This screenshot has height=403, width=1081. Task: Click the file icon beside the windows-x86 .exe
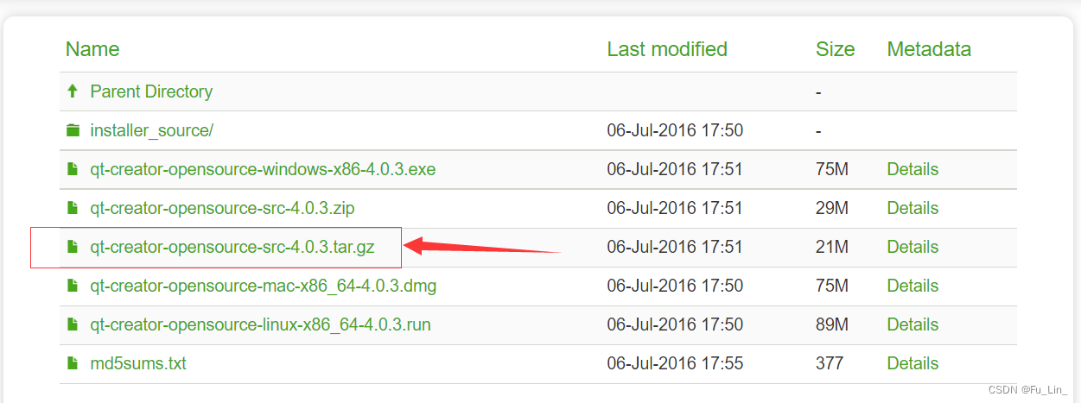tap(73, 170)
